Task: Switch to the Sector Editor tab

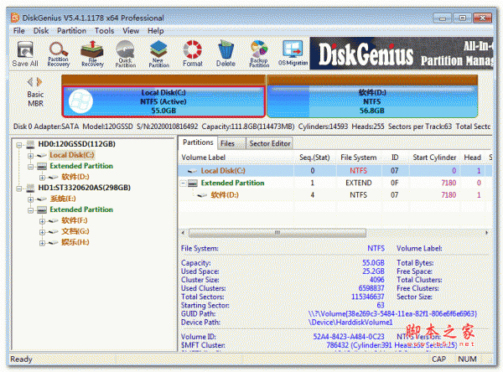Action: 270,143
